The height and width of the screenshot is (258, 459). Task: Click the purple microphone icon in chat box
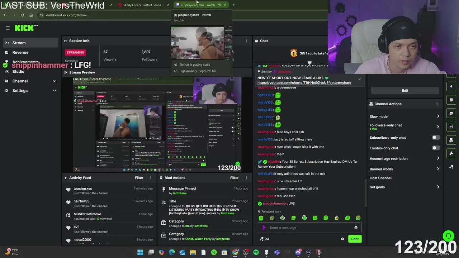264,228
